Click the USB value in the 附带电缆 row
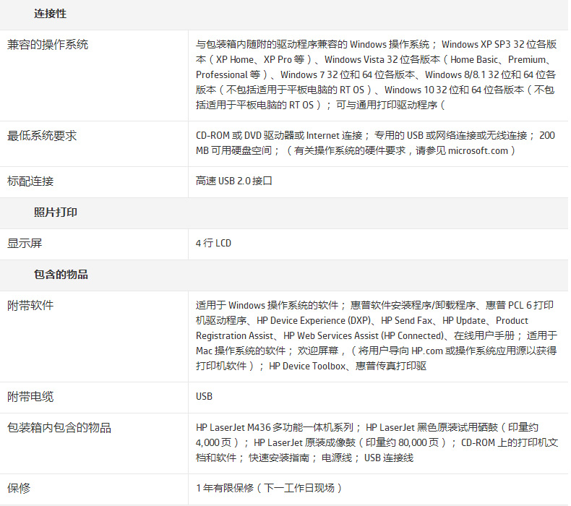571x506 pixels. tap(204, 396)
